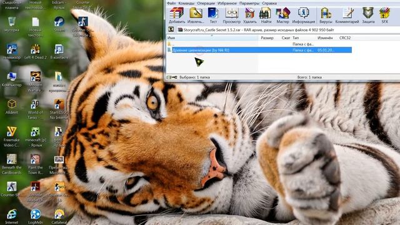The height and width of the screenshot is (225, 400).
Task: Select the highlighted '(by Nik R)' folder row
Action: [259, 50]
